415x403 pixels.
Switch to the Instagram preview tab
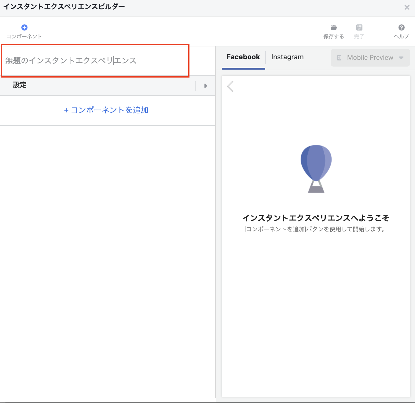point(287,57)
